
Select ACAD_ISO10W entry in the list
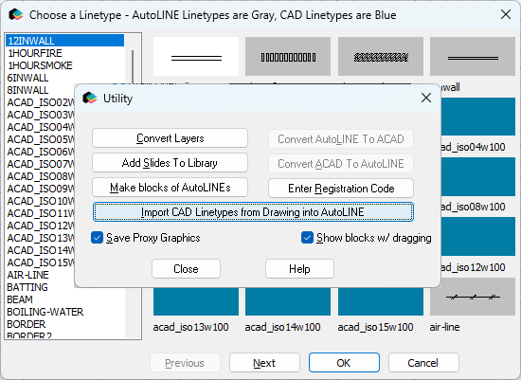pyautogui.click(x=40, y=201)
